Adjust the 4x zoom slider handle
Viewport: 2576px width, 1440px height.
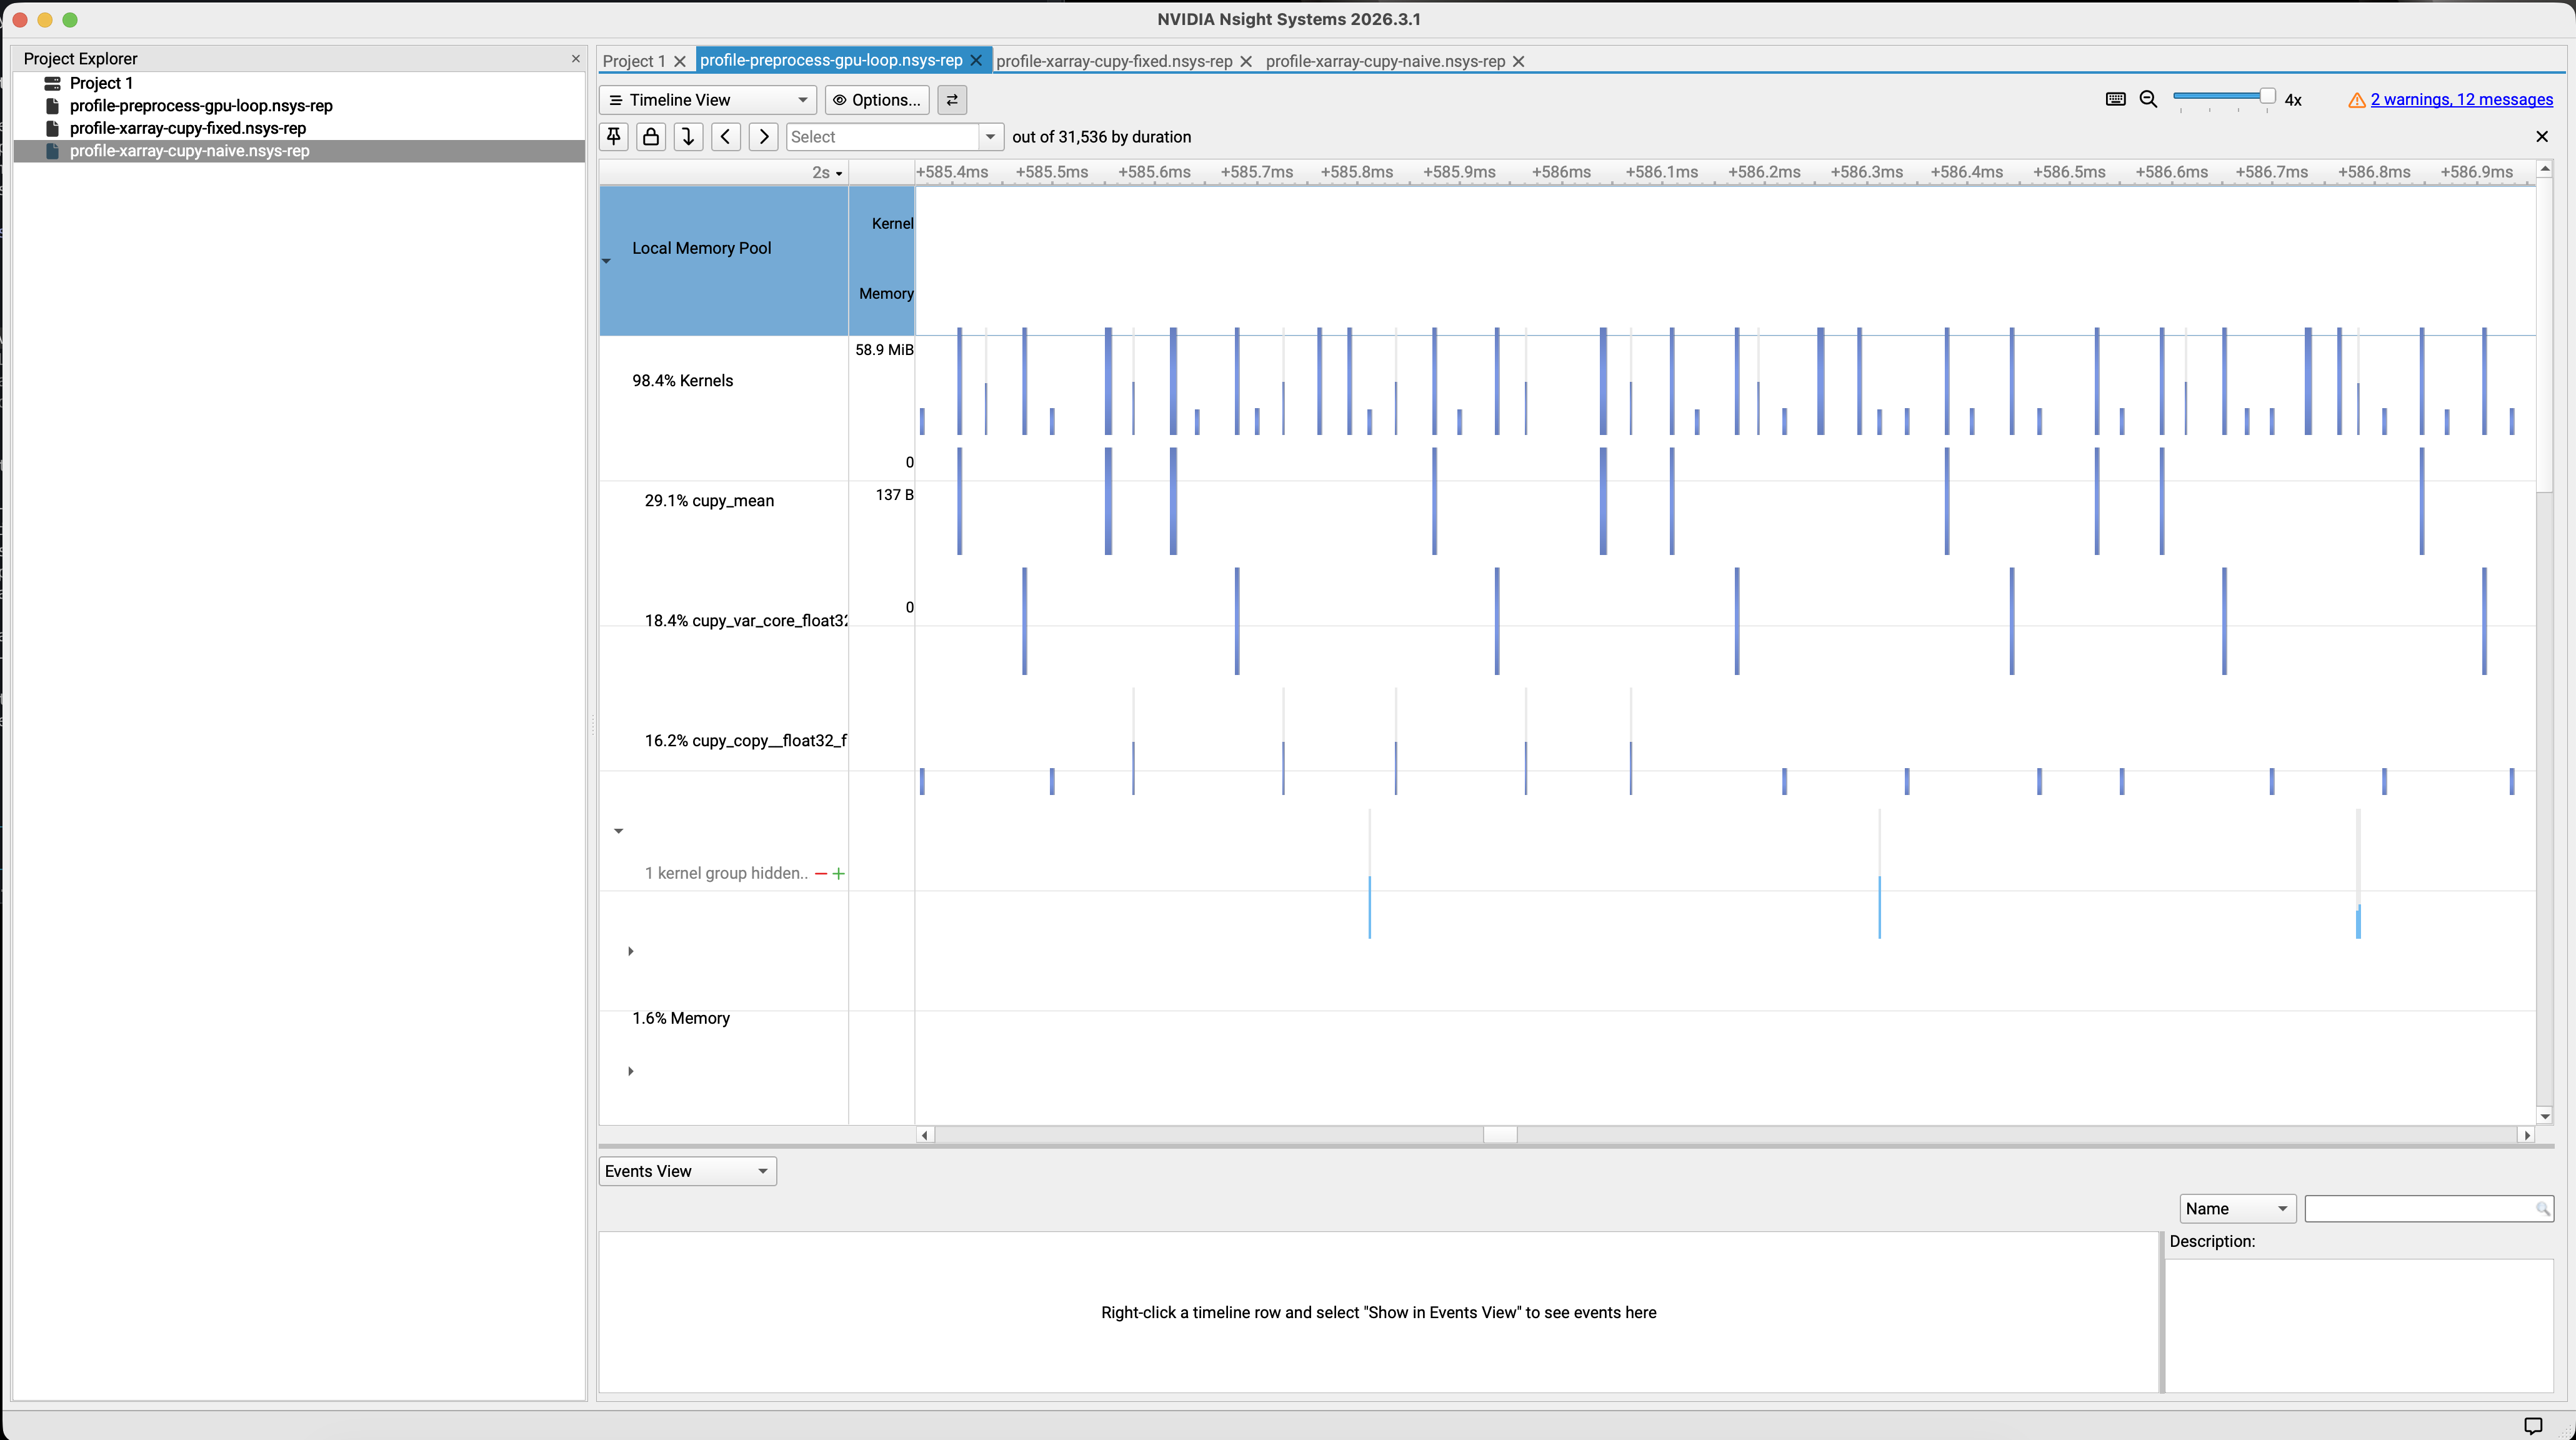pyautogui.click(x=2267, y=96)
